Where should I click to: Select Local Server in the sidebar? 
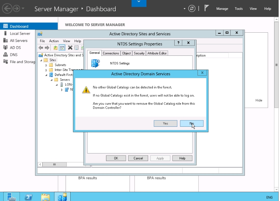(20, 33)
